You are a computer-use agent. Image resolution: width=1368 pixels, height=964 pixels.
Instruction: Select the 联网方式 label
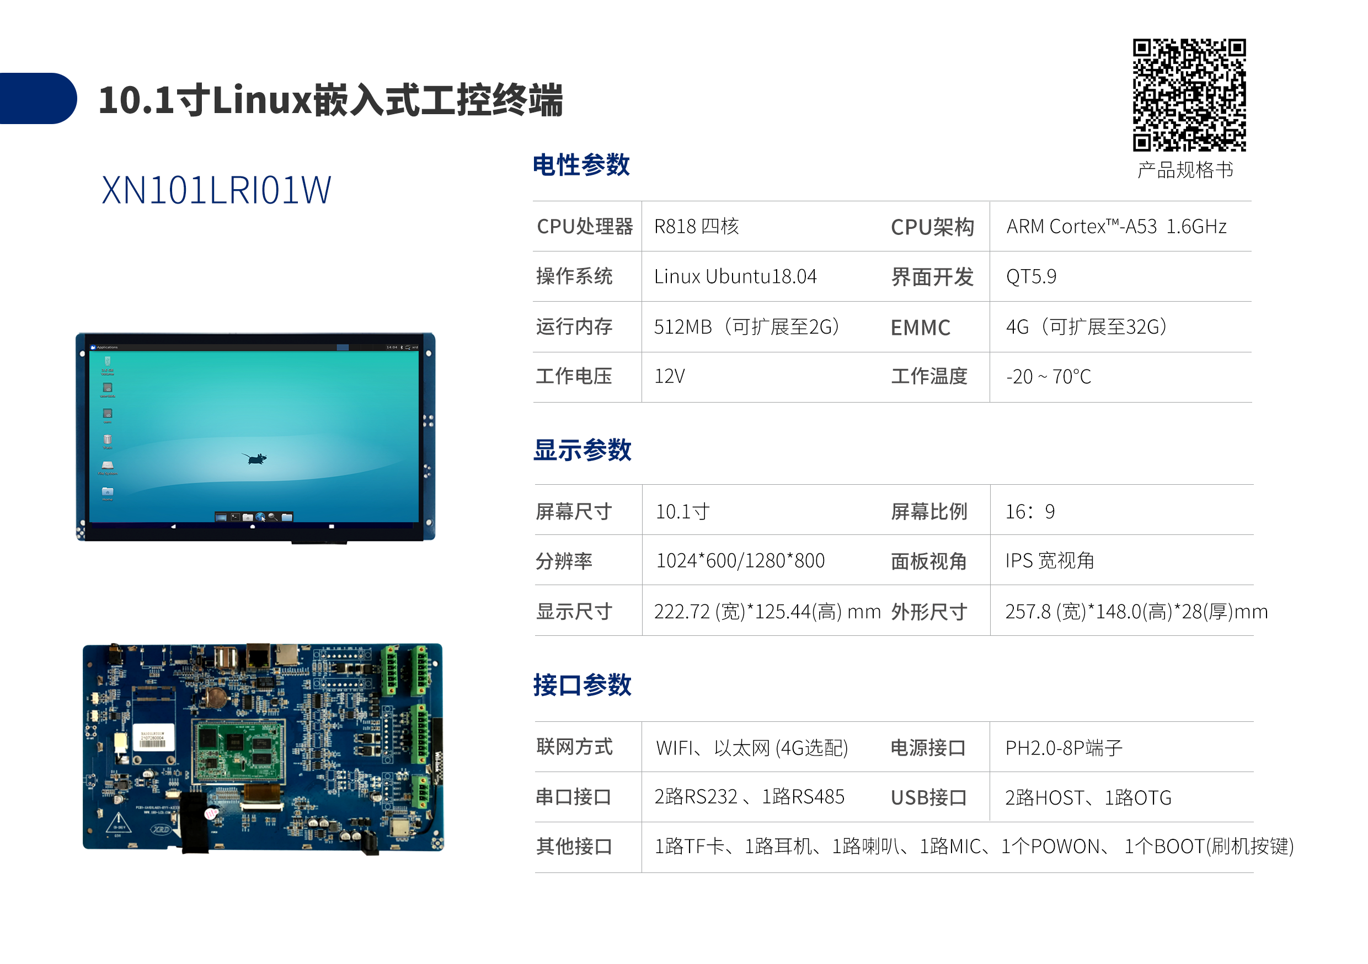point(574,747)
